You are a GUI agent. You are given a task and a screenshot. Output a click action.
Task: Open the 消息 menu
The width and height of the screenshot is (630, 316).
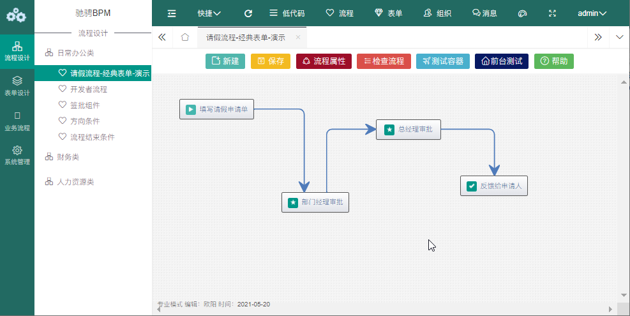tap(484, 13)
